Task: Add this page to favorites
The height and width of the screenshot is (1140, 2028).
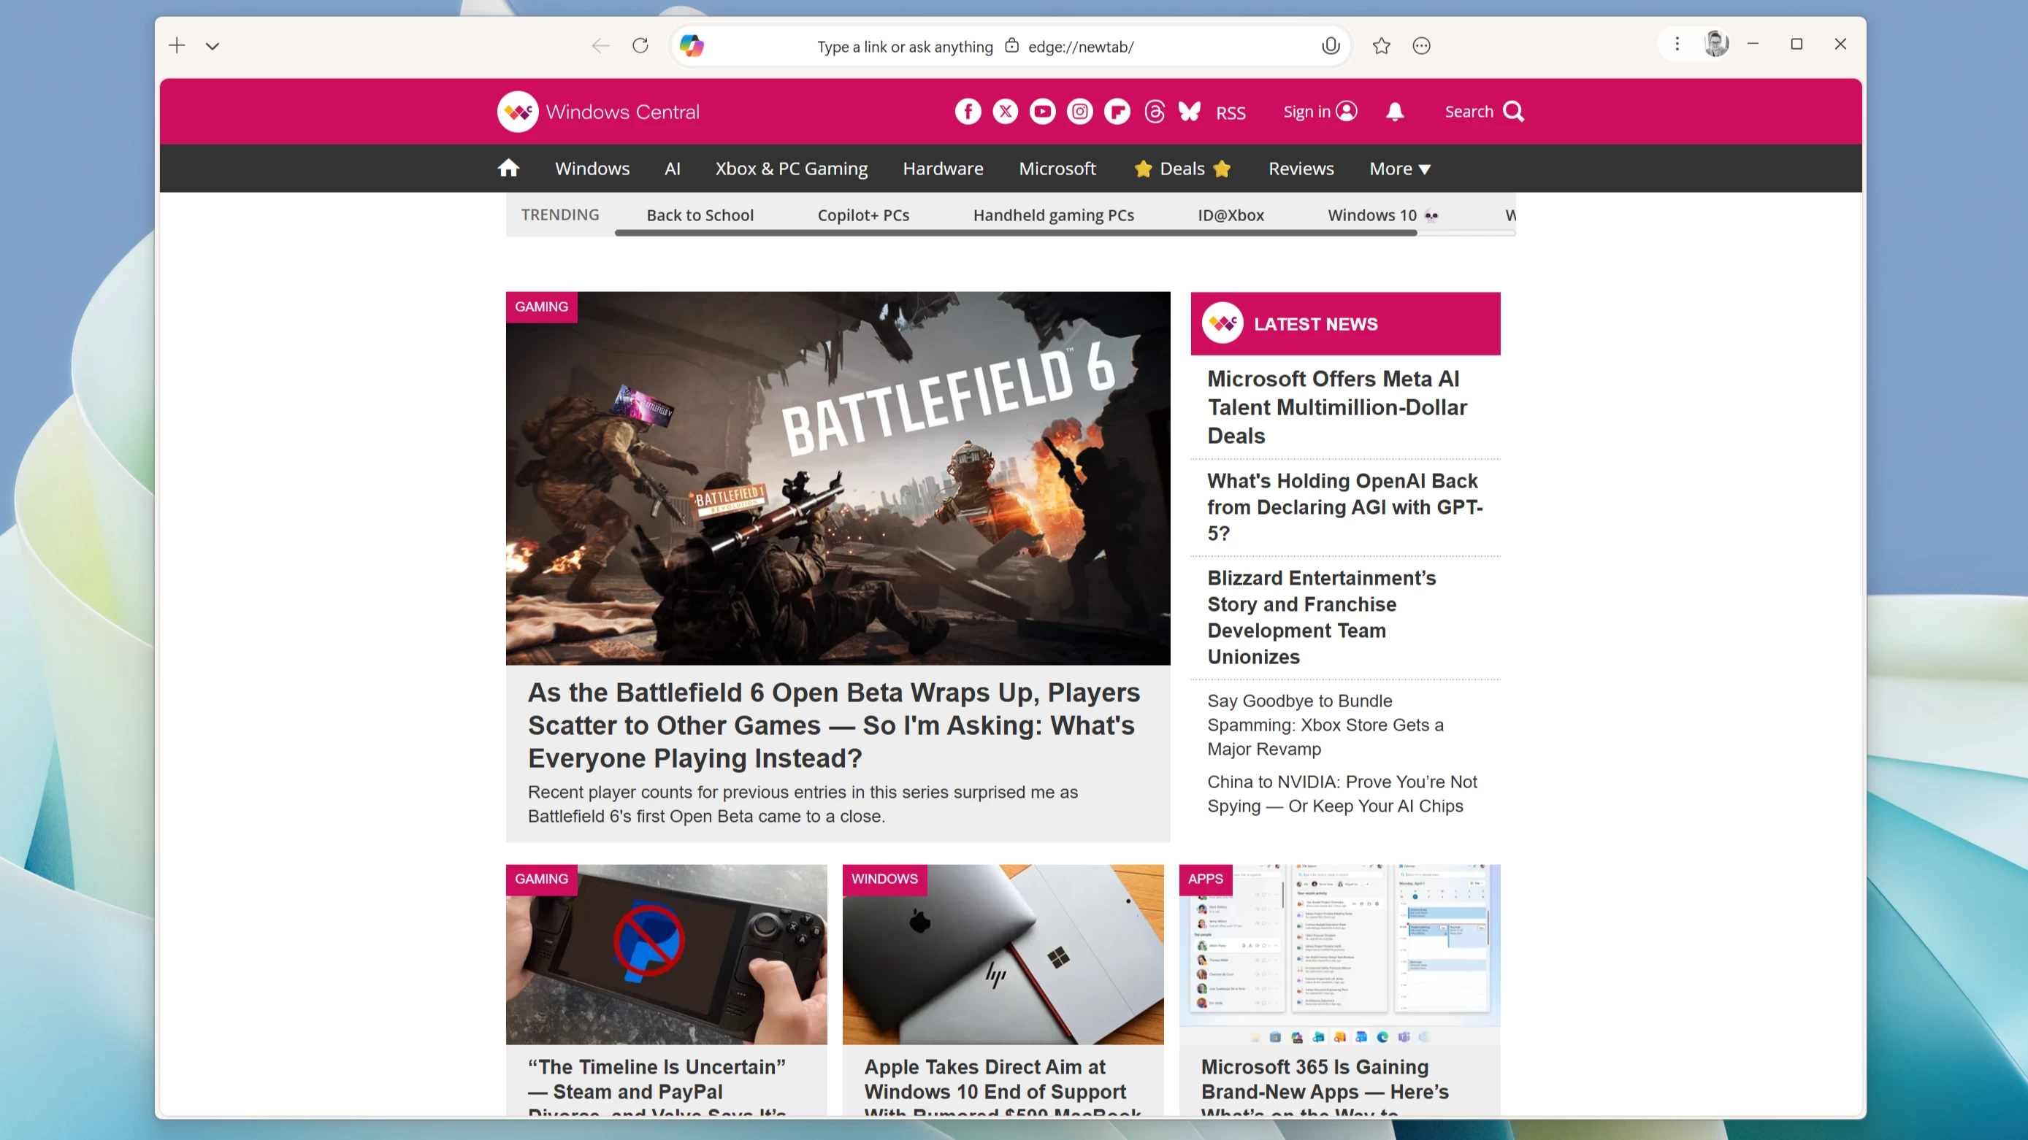Action: click(x=1380, y=46)
